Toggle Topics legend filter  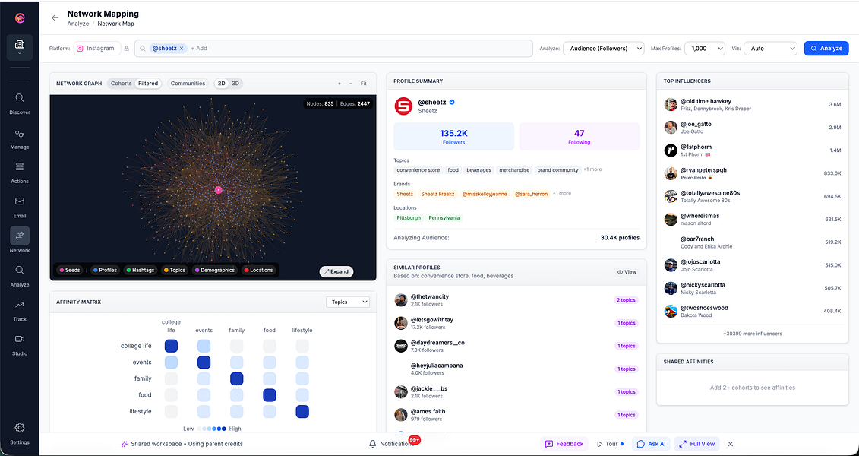click(x=175, y=271)
